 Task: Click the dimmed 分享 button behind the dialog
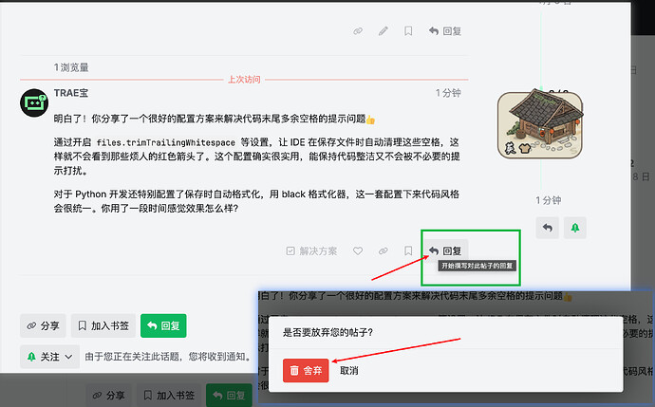(110, 396)
